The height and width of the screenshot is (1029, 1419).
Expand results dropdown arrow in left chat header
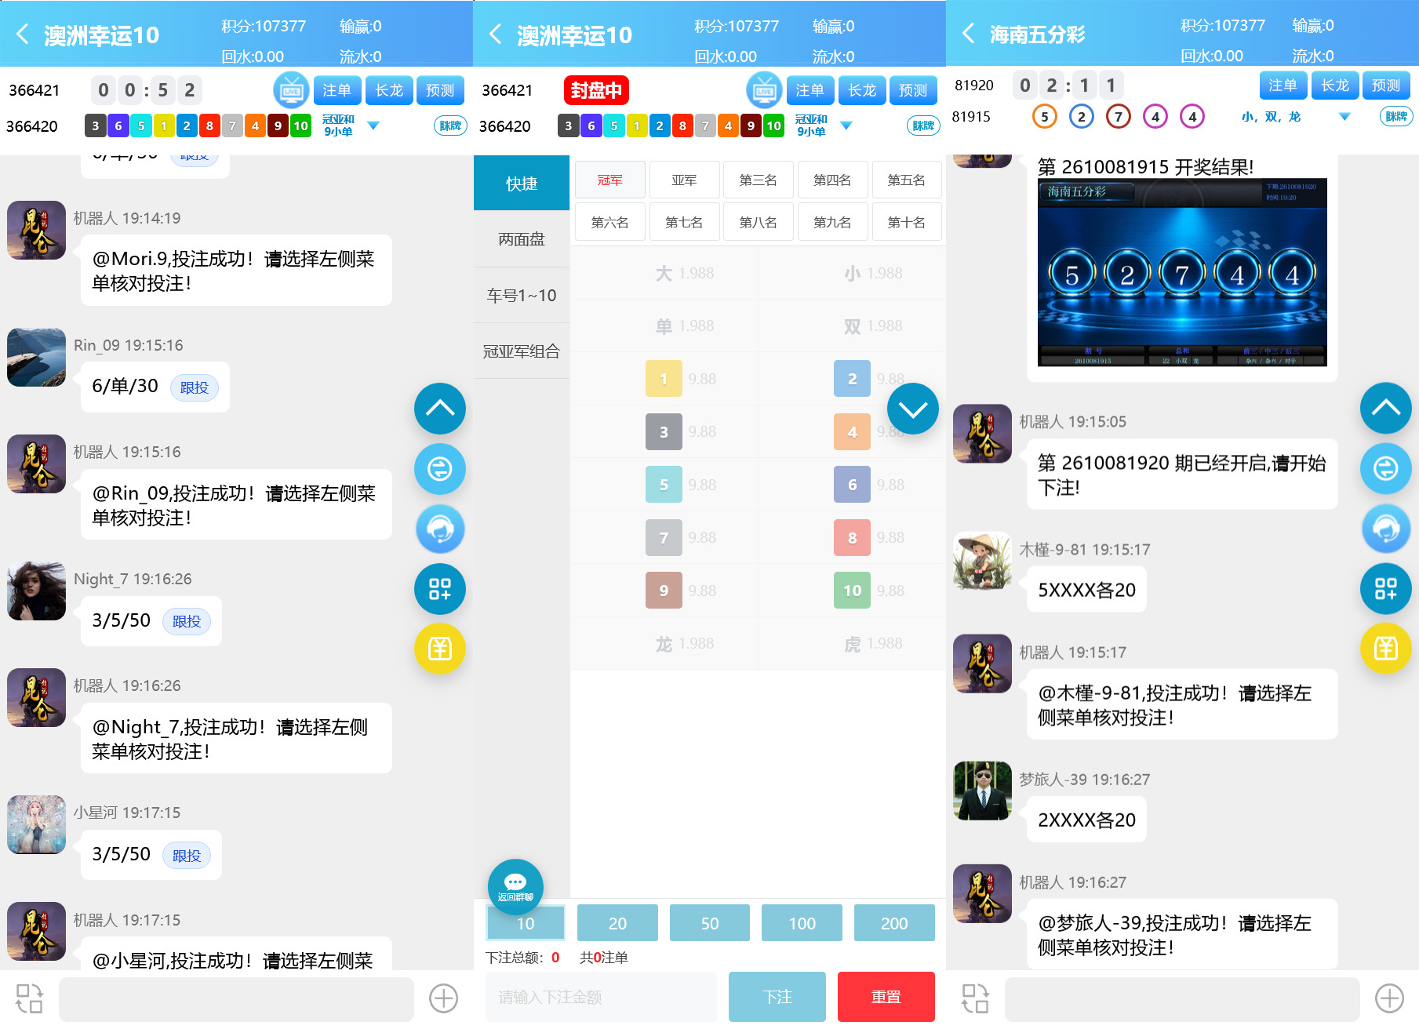tap(373, 125)
